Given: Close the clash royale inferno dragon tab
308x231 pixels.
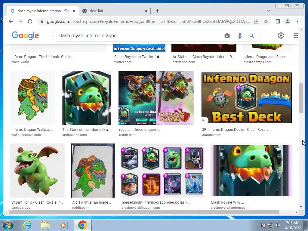Looking at the screenshot, I should (x=74, y=11).
